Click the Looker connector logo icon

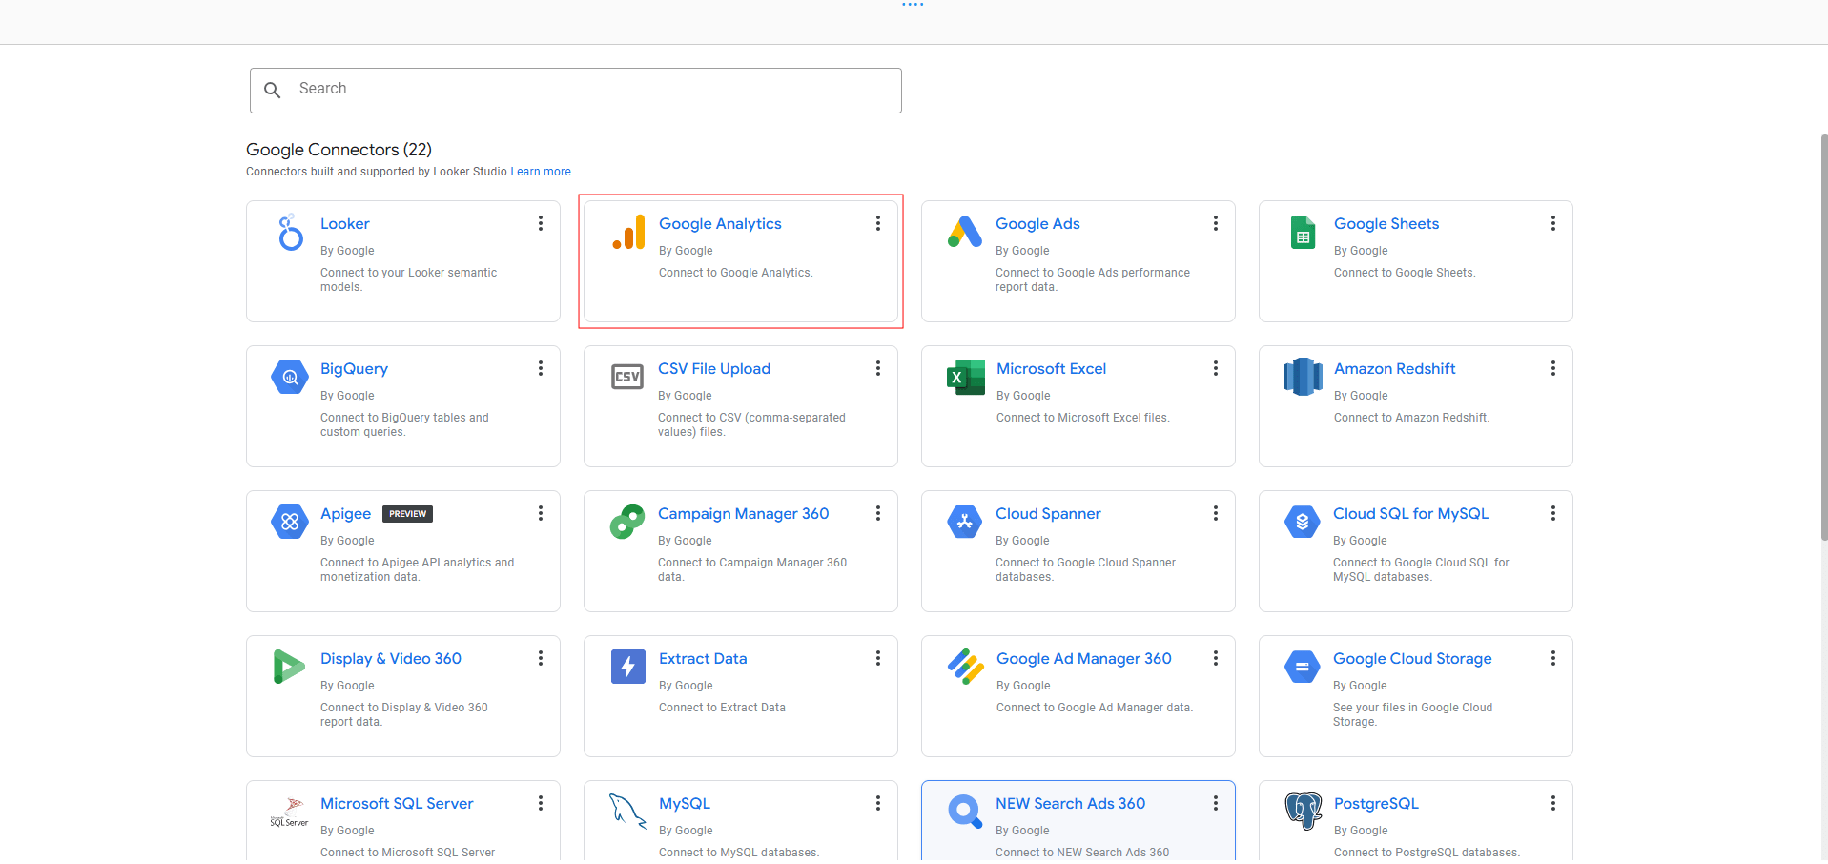(290, 232)
